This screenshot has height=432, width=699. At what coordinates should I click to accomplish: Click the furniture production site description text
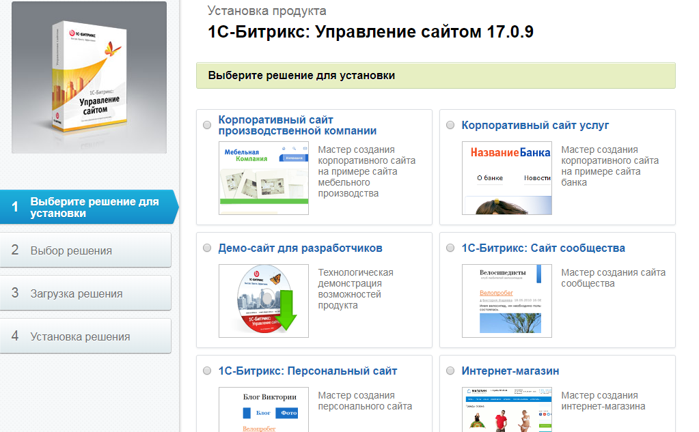pyautogui.click(x=366, y=171)
